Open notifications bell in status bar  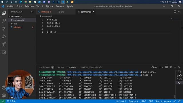coord(179,101)
